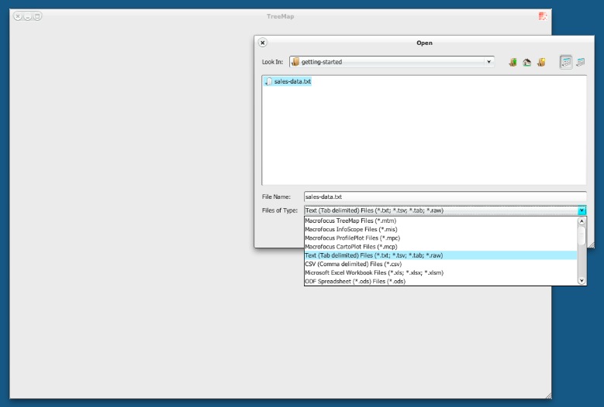Click the TreeMap logo icon in title bar
The width and height of the screenshot is (604, 407).
[543, 16]
